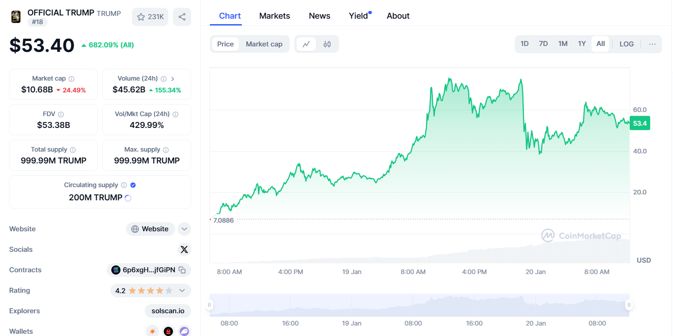Click the $53.40 price text

[42, 46]
